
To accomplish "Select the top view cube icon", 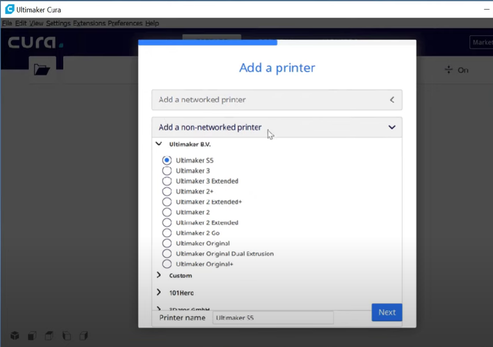I will pos(49,335).
